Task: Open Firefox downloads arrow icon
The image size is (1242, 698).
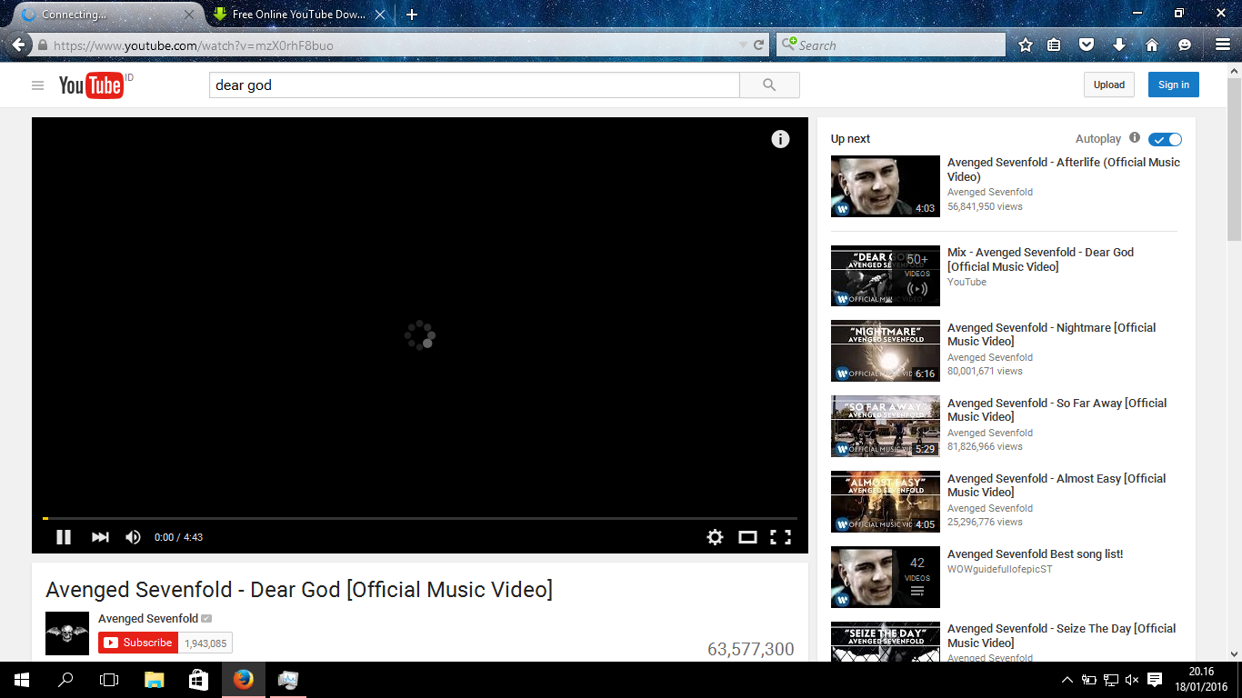Action: pos(1119,45)
